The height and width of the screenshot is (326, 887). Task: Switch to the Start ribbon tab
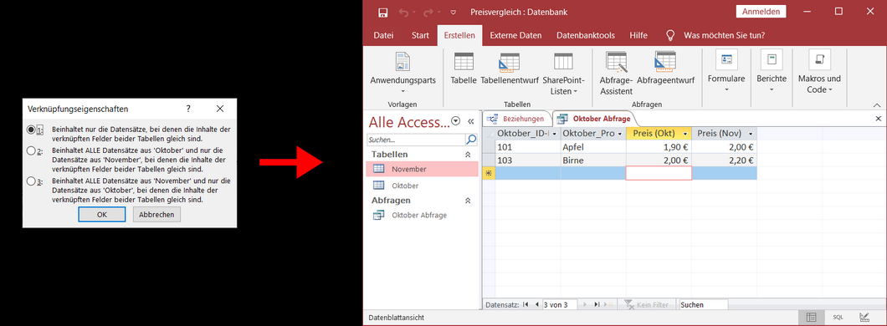(420, 35)
